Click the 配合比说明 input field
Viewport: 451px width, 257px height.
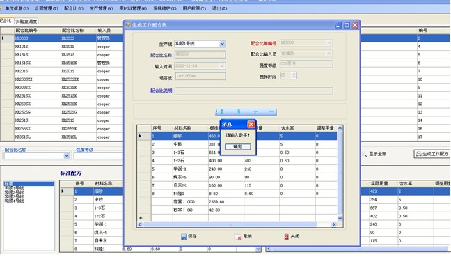coord(253,91)
